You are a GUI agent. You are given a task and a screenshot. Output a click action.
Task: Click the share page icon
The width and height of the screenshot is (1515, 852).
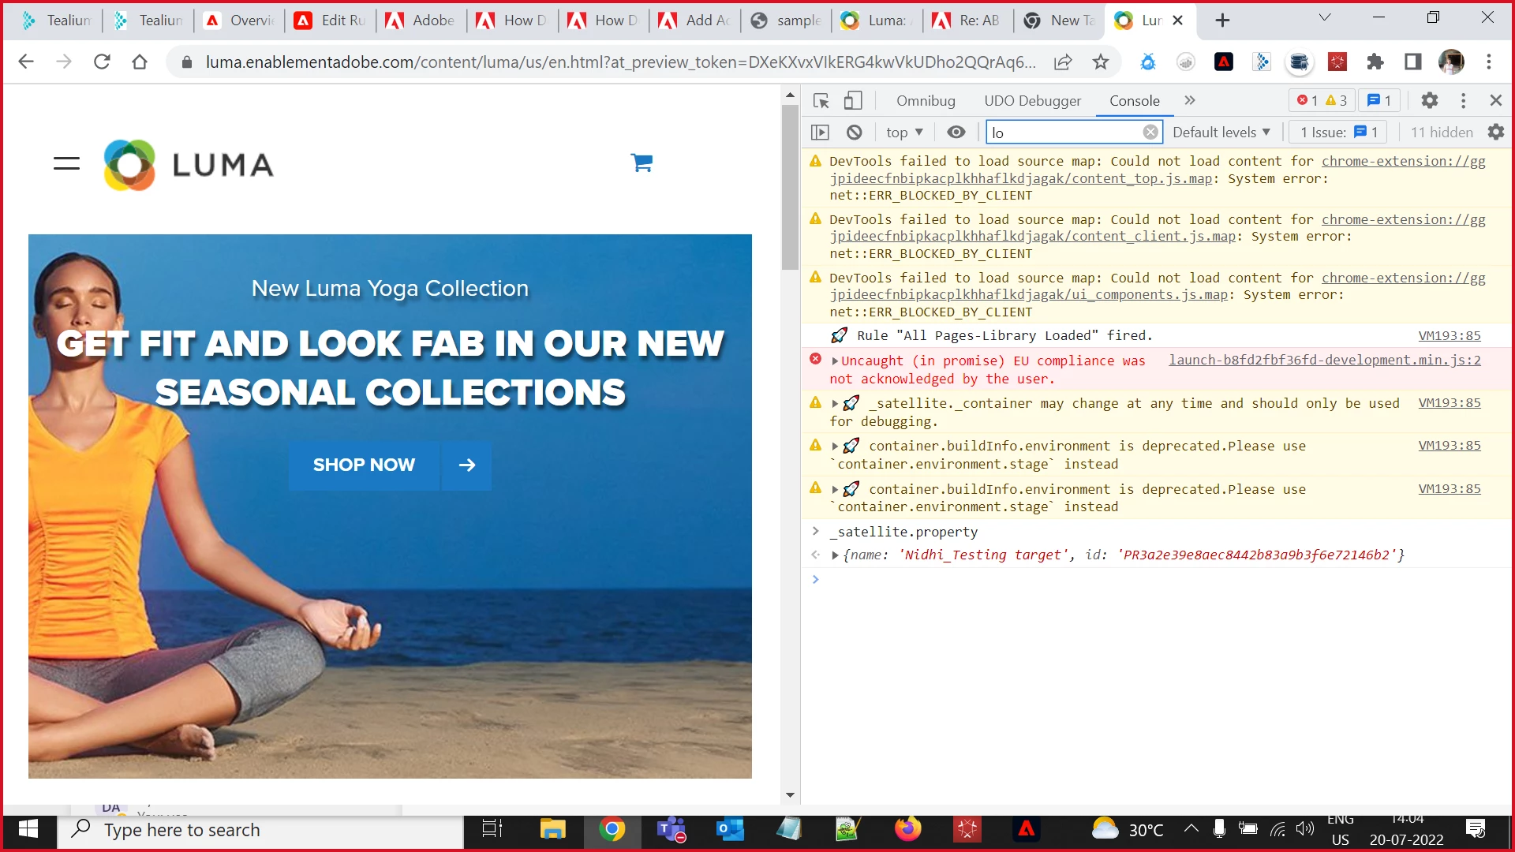(1063, 62)
